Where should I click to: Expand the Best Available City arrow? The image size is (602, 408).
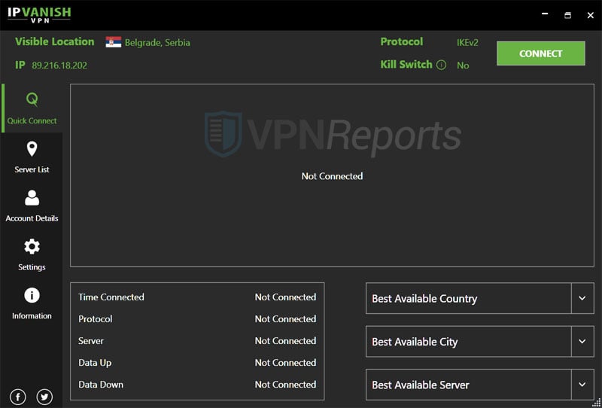pos(582,341)
